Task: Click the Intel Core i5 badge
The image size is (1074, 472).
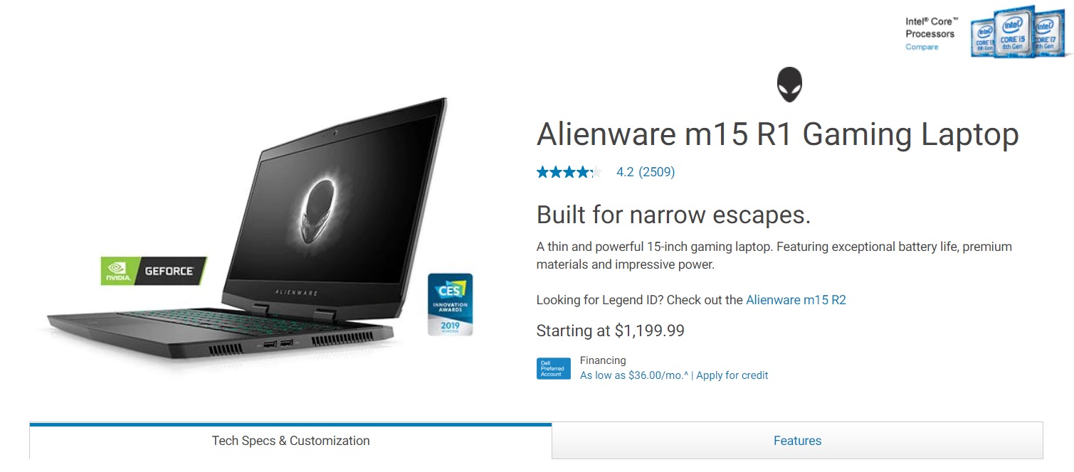Action: [1013, 31]
